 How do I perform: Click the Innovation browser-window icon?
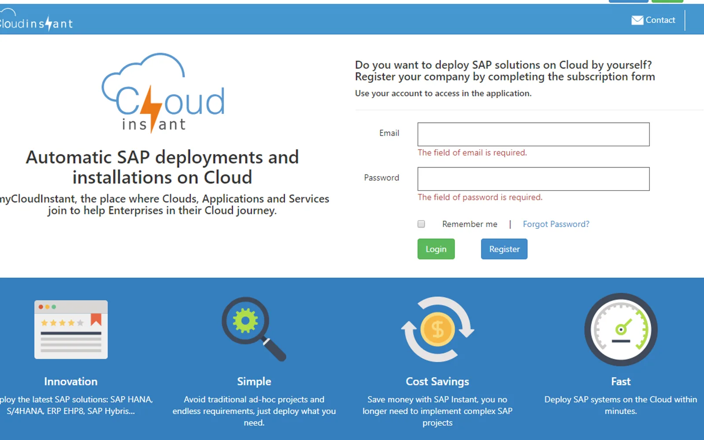(71, 330)
